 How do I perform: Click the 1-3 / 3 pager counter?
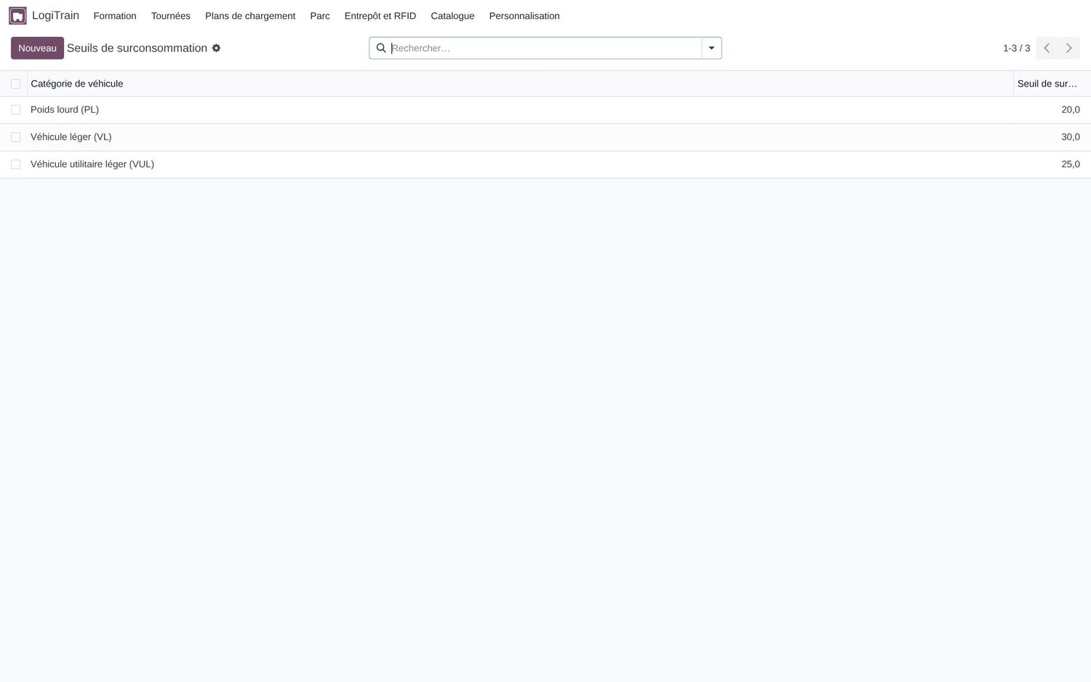(x=1016, y=48)
